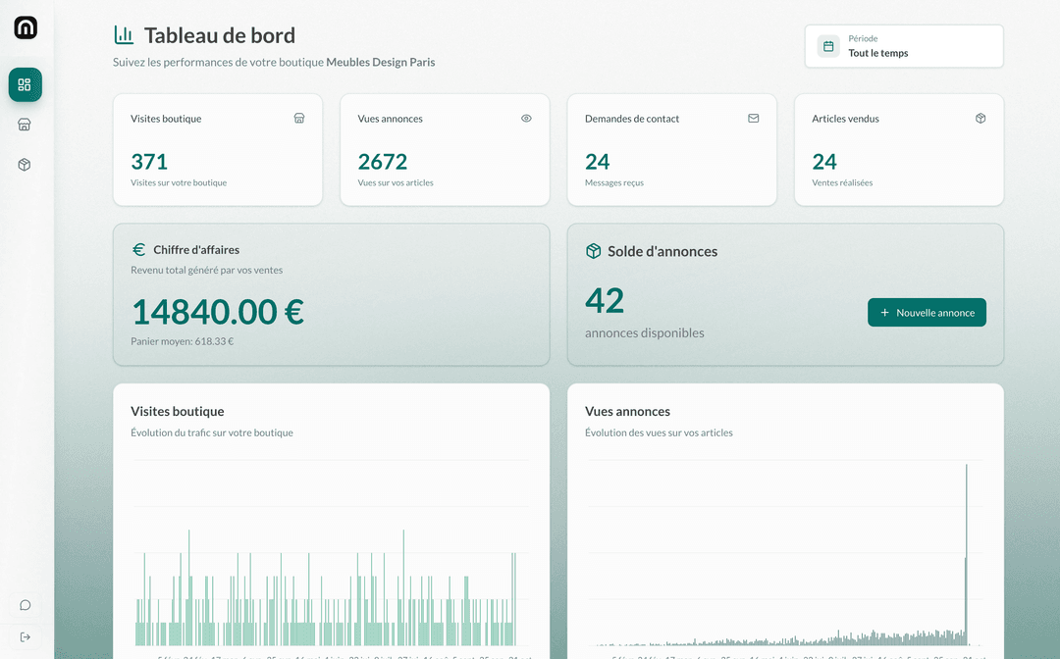Open the shop storefront icon in sidebar
1060x659 pixels.
pos(26,125)
